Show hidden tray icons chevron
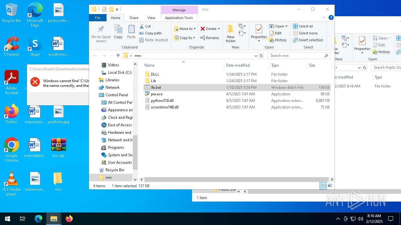 coord(338,219)
